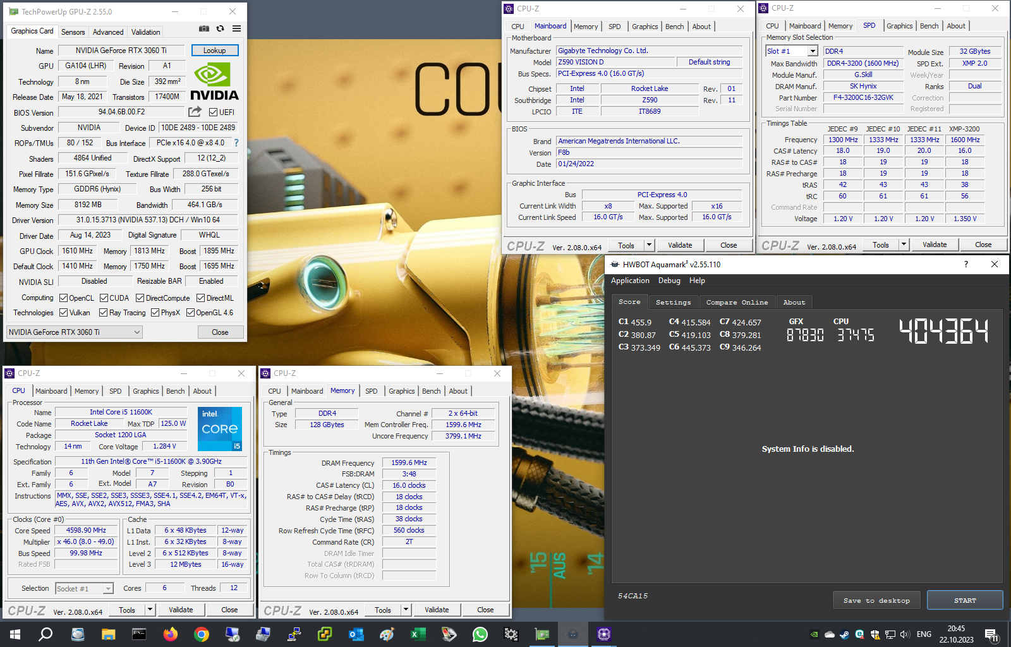Click the OneDrive cloud tray icon
Viewport: 1011px width, 647px height.
pyautogui.click(x=830, y=634)
